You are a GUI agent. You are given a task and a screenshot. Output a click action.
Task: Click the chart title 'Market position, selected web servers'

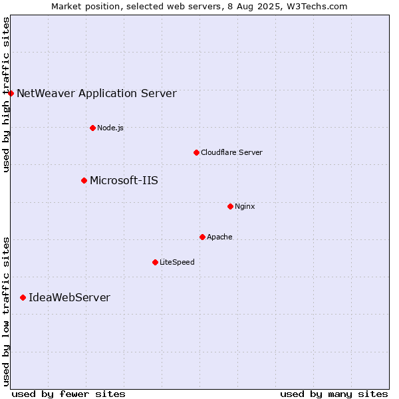coord(136,7)
